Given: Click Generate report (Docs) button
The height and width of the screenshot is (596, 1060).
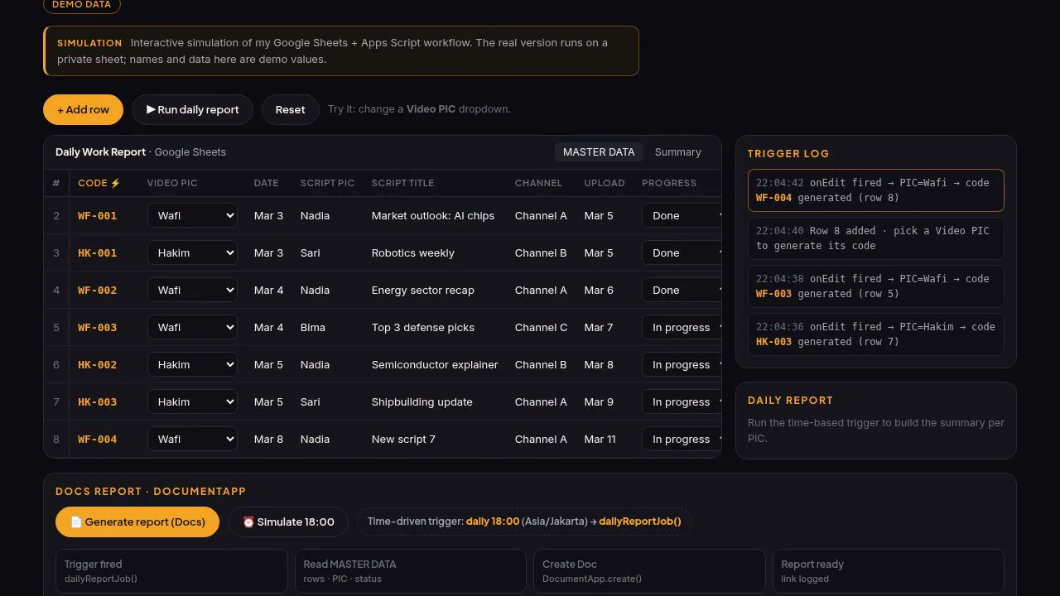Looking at the screenshot, I should (137, 521).
